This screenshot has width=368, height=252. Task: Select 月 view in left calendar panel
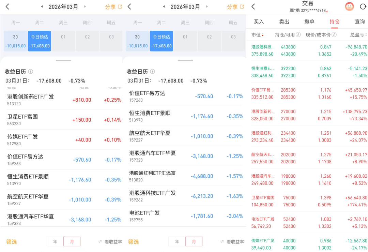point(72,241)
